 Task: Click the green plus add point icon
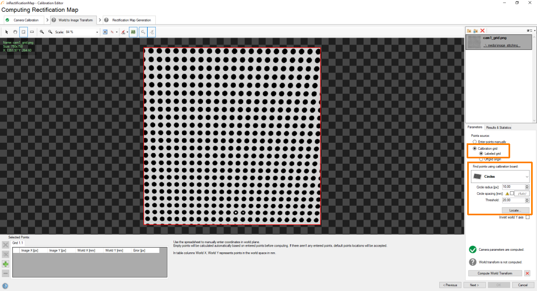5,264
